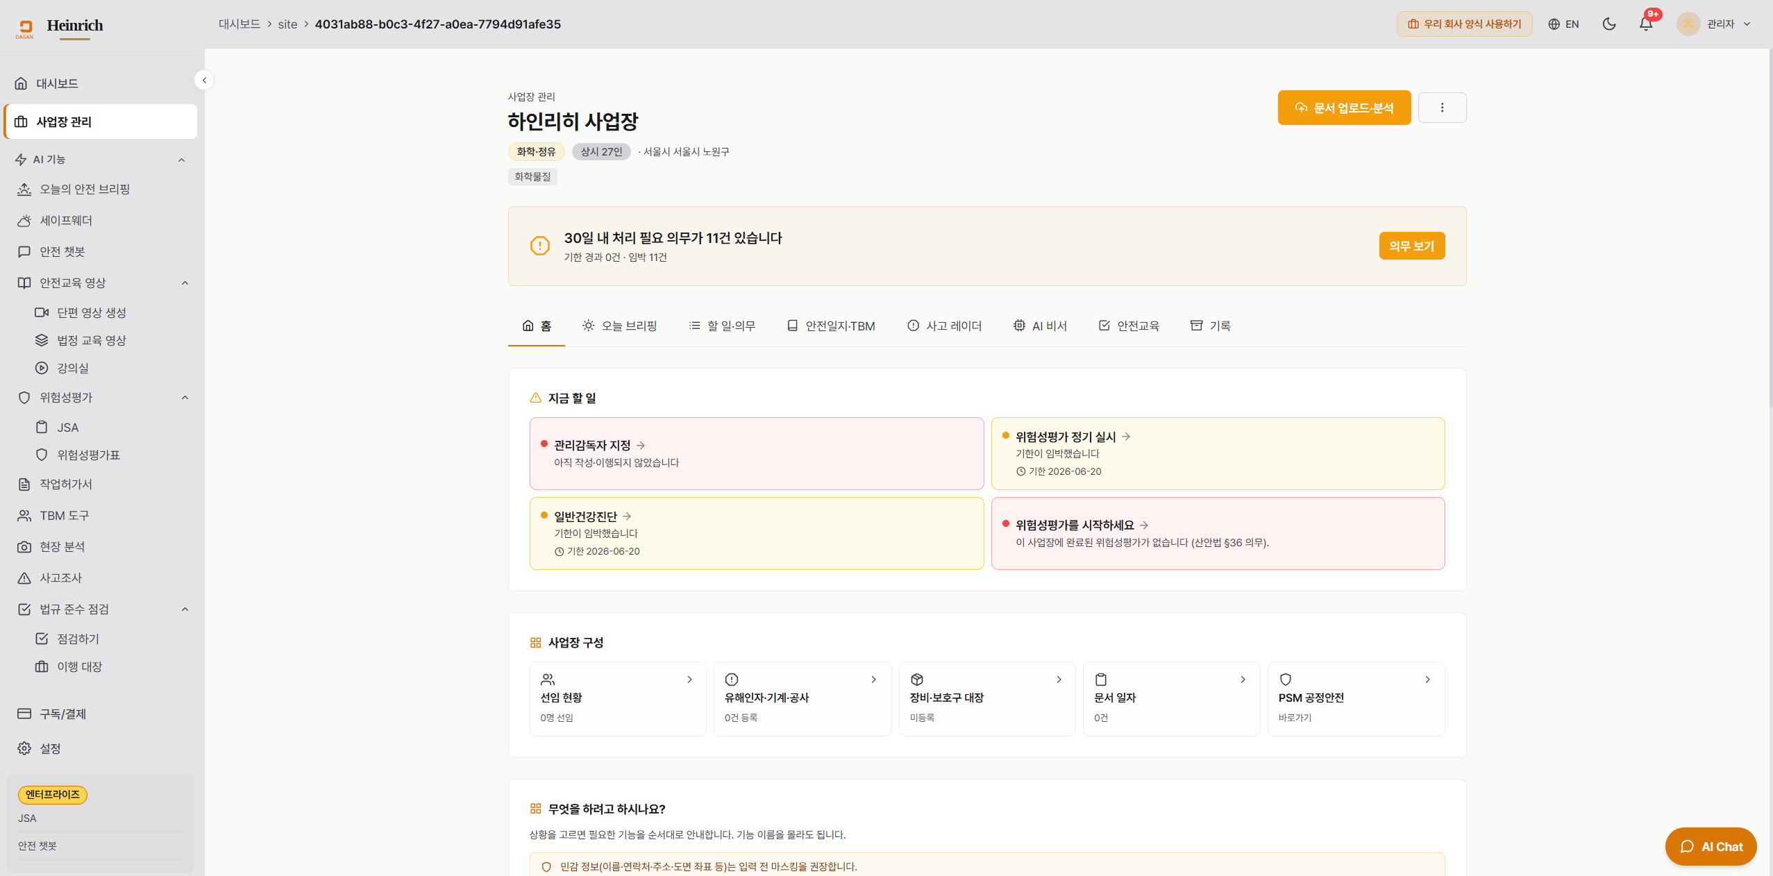Viewport: 1773px width, 876px height.
Task: Switch to 사고 레이더 tab
Action: click(x=944, y=326)
